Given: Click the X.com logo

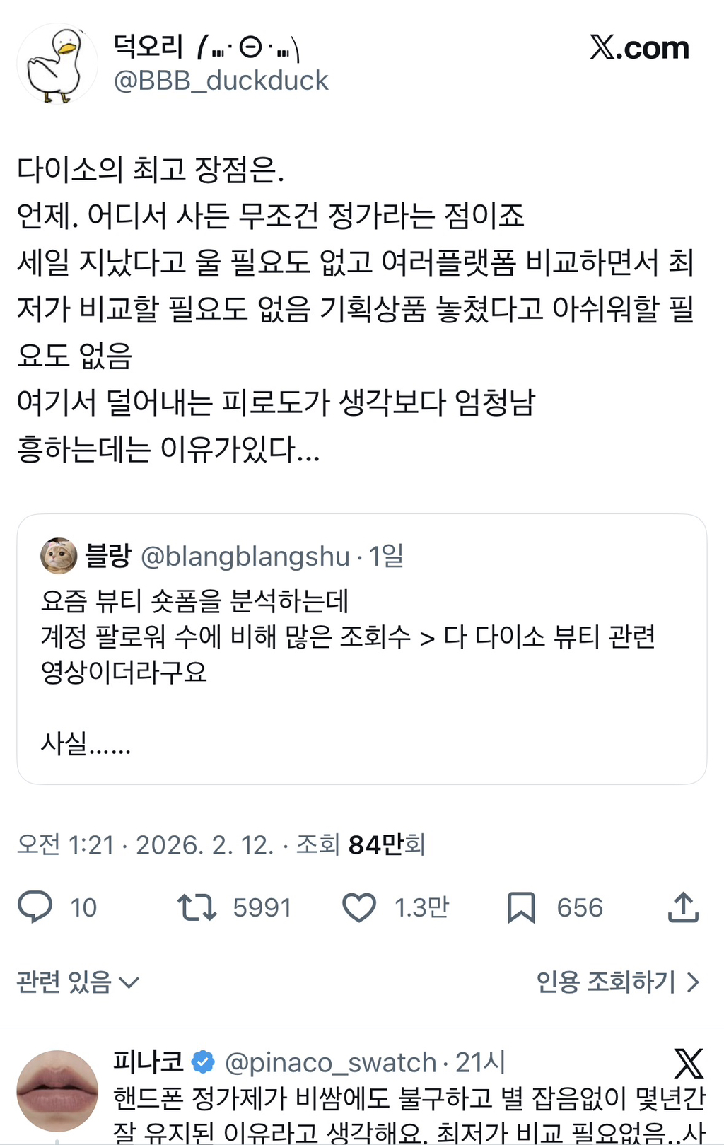Looking at the screenshot, I should (x=639, y=48).
